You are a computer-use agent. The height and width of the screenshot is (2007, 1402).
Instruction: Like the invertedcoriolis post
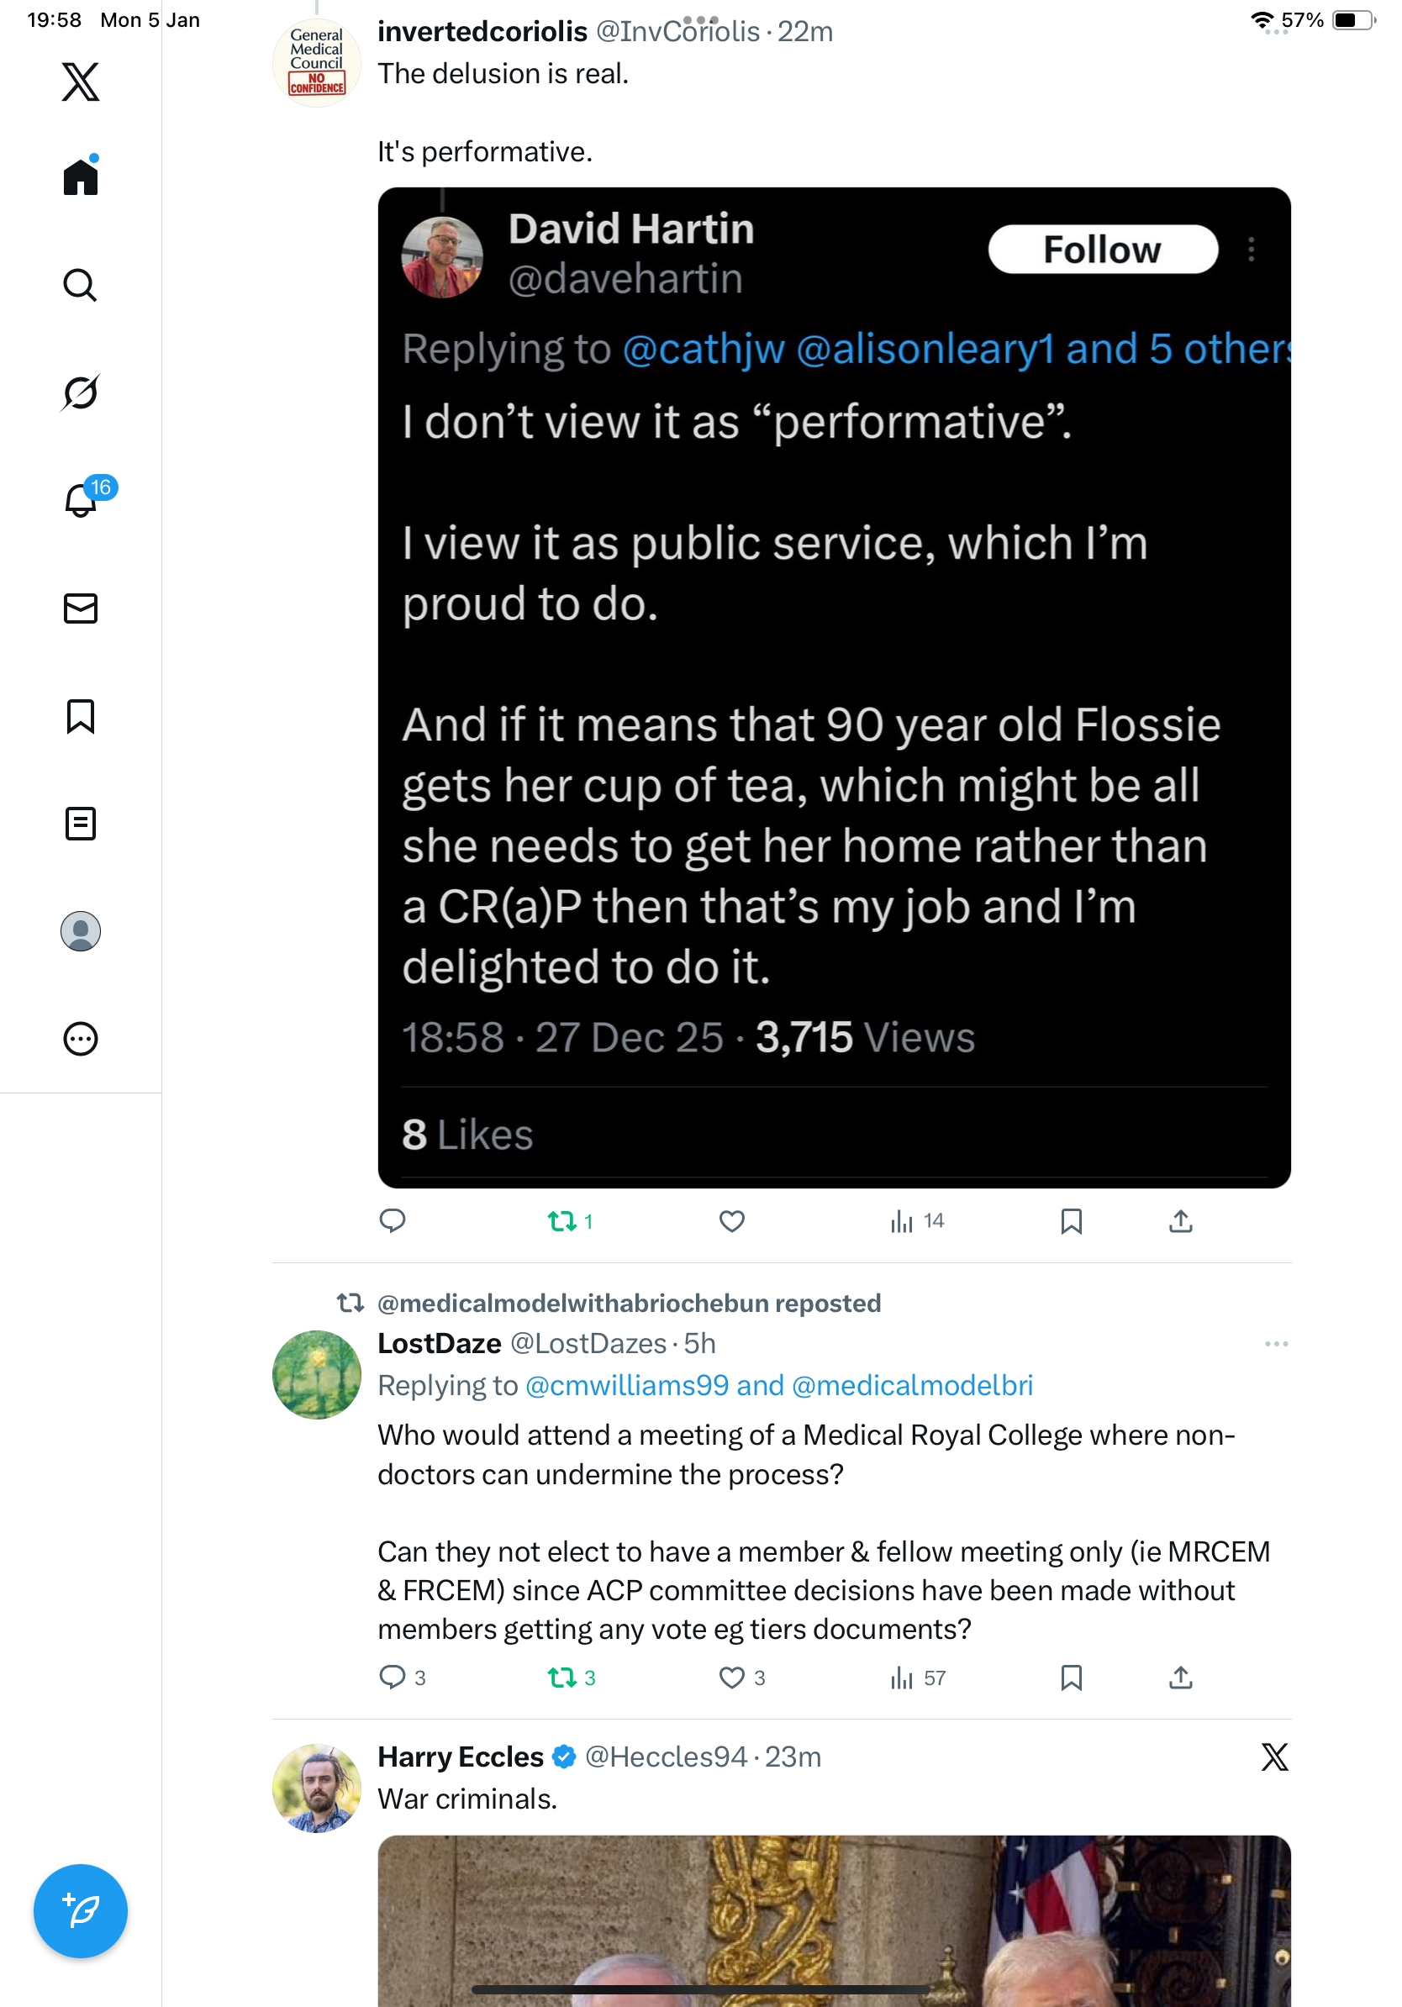pos(731,1221)
